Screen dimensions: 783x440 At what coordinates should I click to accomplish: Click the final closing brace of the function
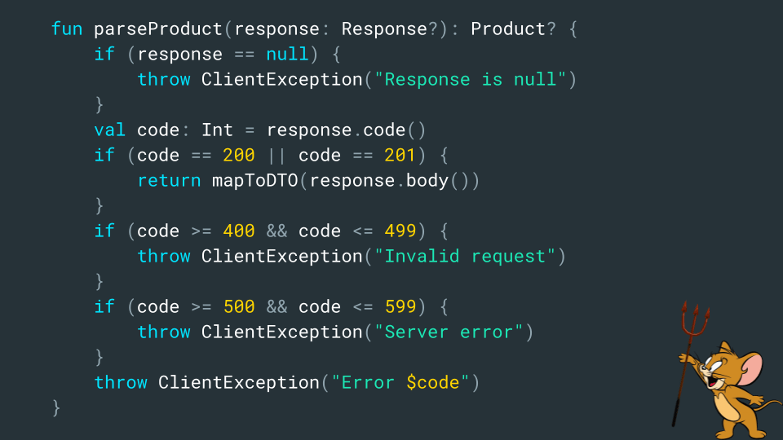point(56,407)
